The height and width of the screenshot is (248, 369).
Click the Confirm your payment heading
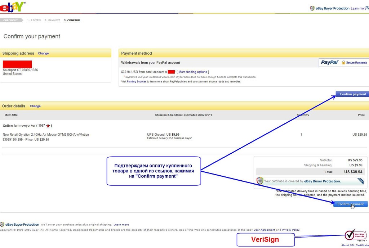[x=32, y=36]
